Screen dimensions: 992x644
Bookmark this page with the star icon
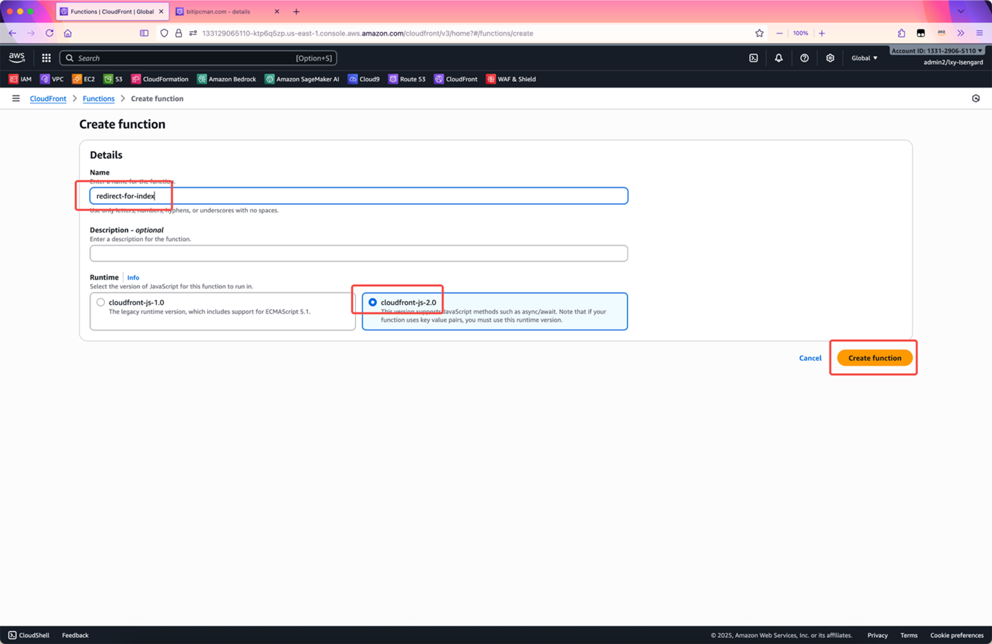(x=759, y=33)
